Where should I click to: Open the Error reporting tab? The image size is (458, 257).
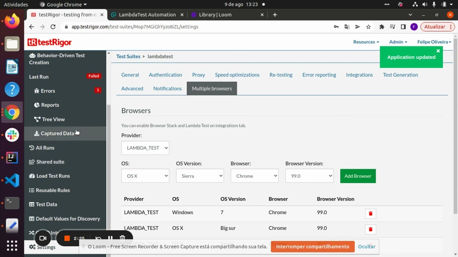pyautogui.click(x=319, y=75)
